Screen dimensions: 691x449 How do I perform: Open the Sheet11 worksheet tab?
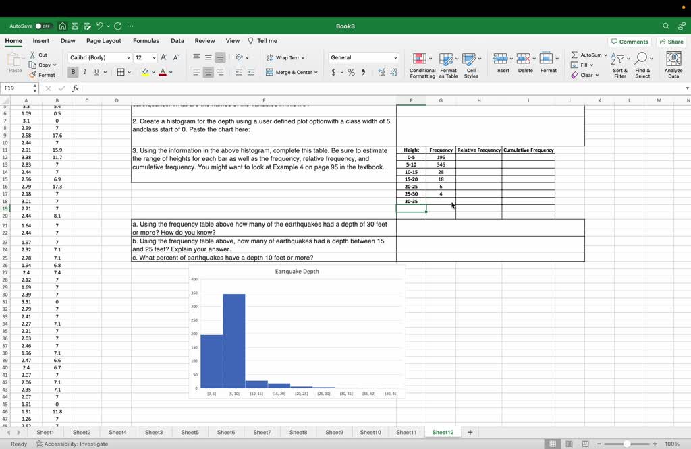(x=406, y=432)
